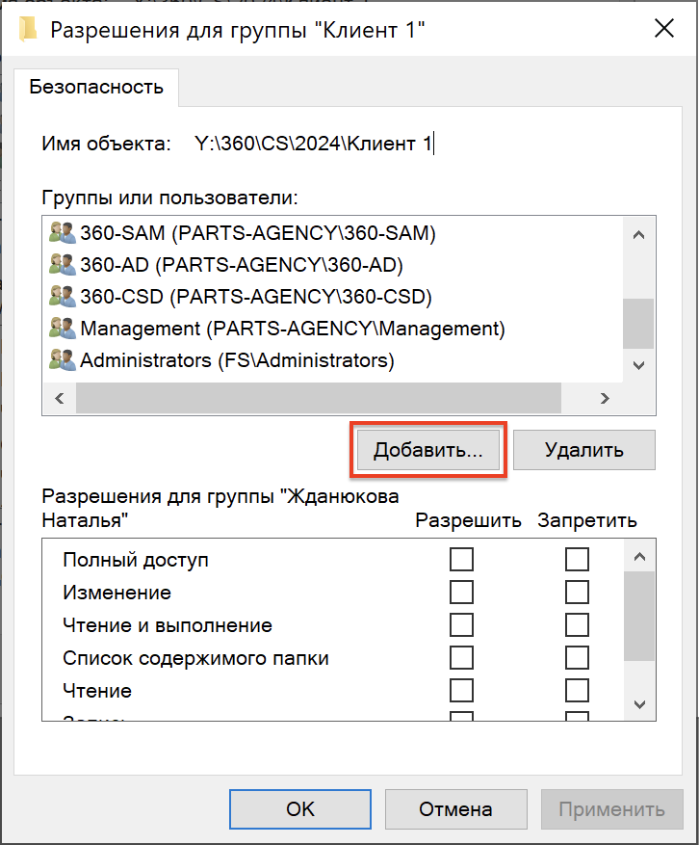Enable Allow checkbox for Полный доступ
Screen dimensions: 699x845
coord(462,560)
